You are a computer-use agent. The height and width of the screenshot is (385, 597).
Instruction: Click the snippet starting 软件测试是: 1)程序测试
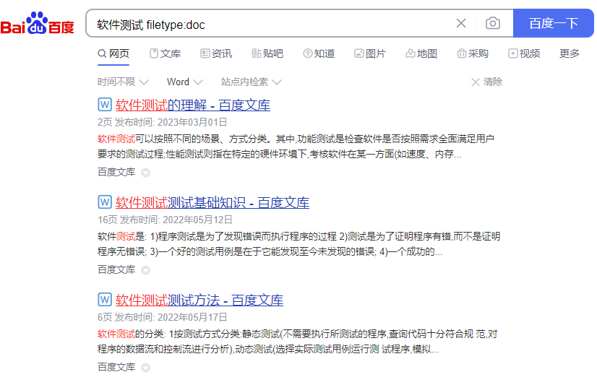click(299, 244)
